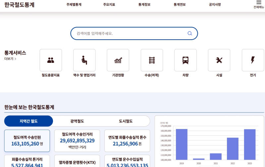Open the 전체메뉴 hamburger icon
The height and width of the screenshot is (167, 265).
point(259,2)
